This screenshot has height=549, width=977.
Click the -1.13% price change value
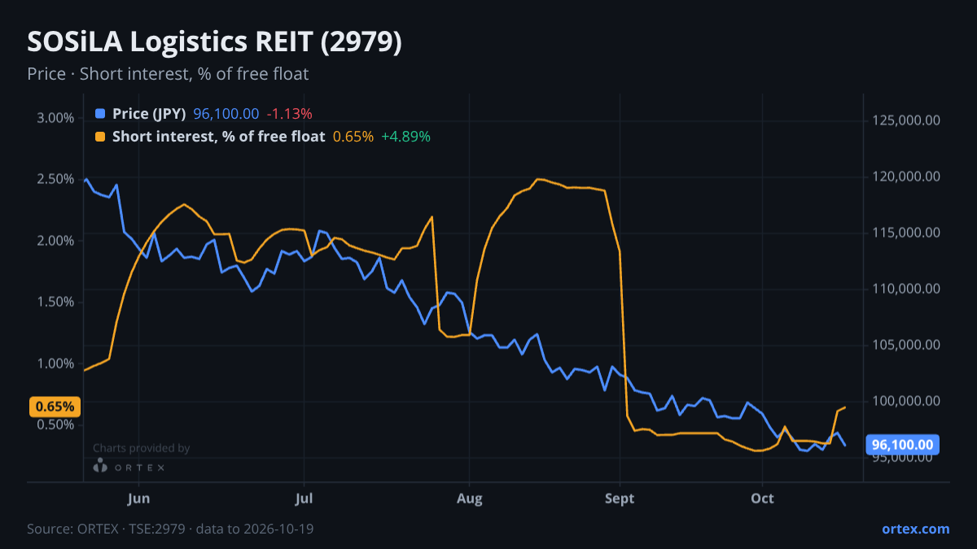click(x=290, y=114)
